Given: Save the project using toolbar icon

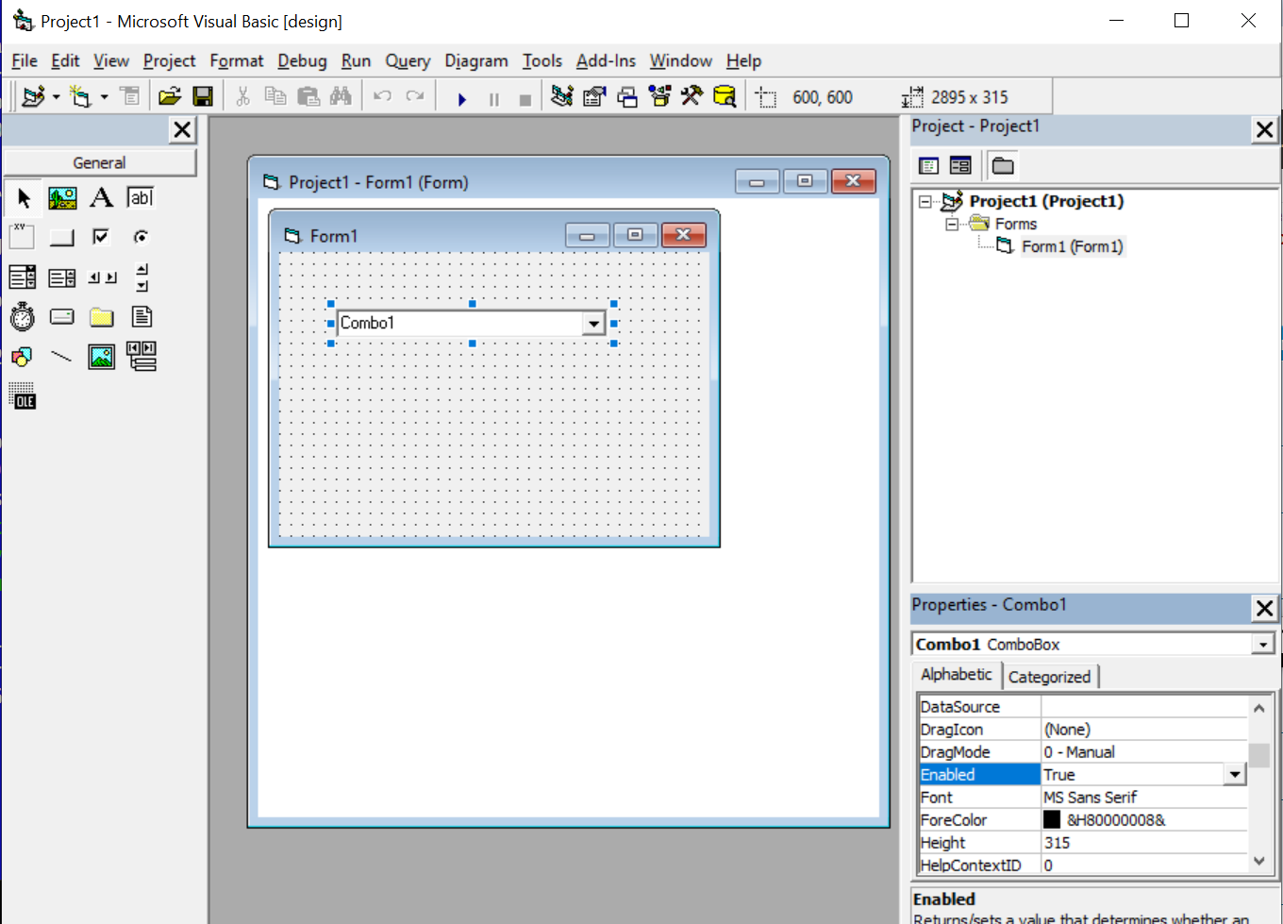Looking at the screenshot, I should pos(202,96).
